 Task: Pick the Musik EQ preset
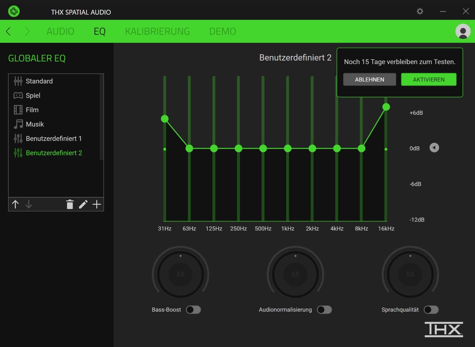pos(54,124)
